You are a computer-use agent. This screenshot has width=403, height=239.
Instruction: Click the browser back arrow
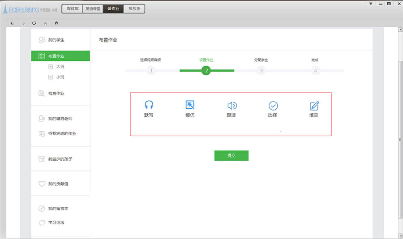[x=12, y=23]
